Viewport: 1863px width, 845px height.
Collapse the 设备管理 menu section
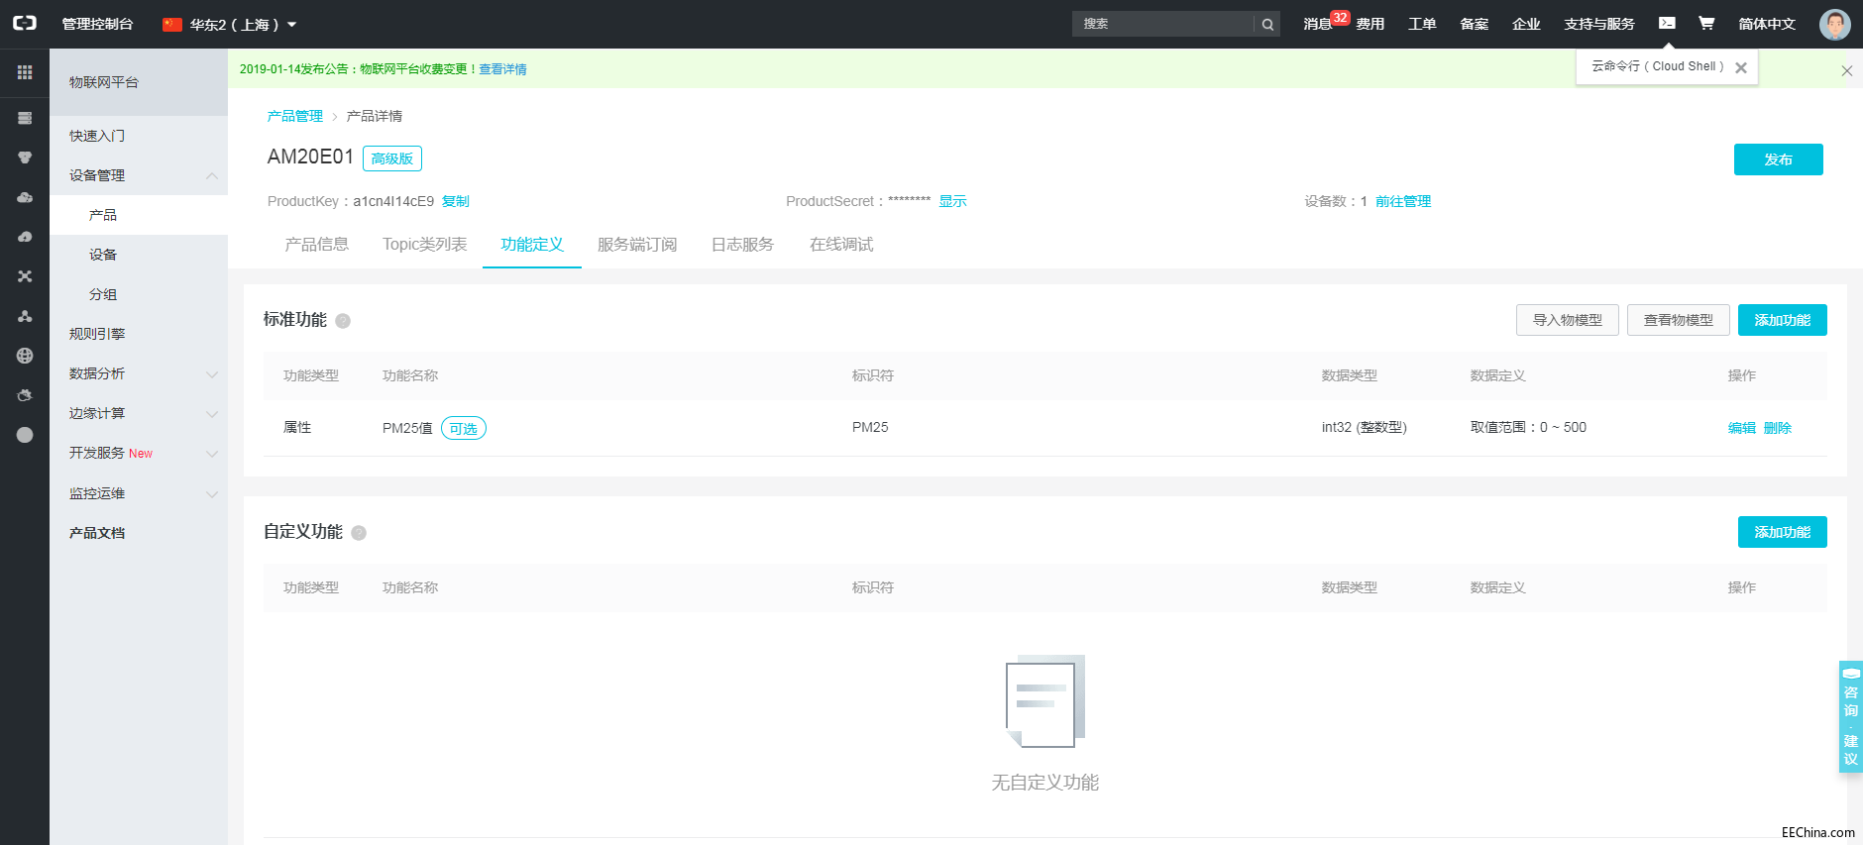211,175
